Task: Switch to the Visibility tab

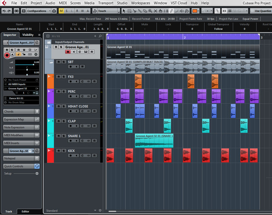Action: point(28,35)
